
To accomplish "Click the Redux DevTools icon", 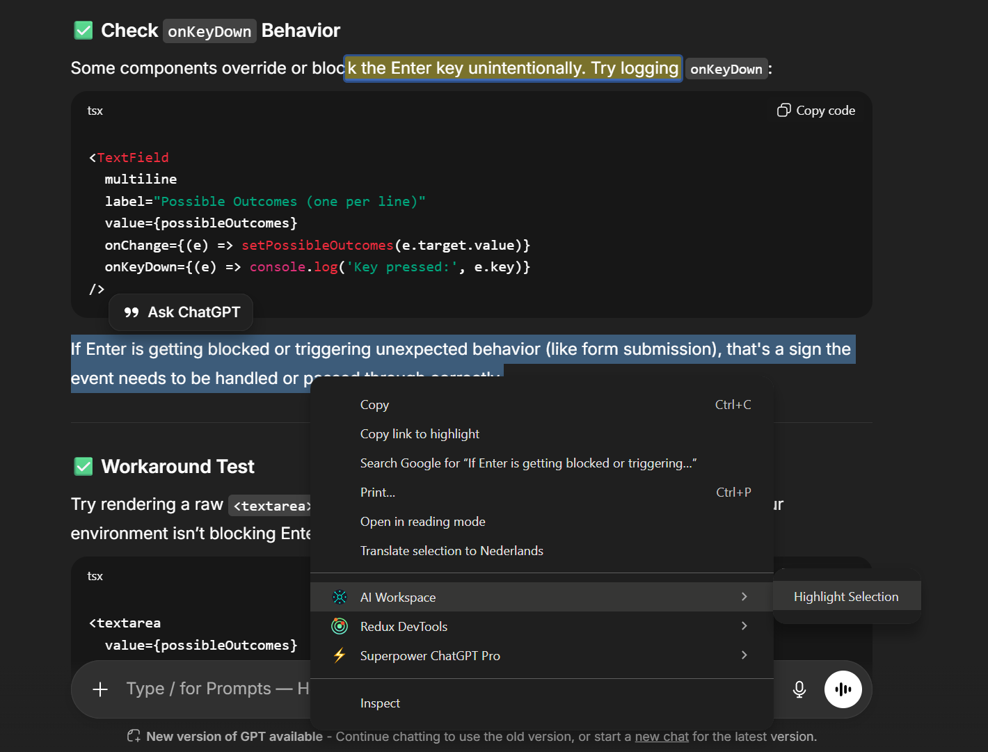I will coord(340,626).
